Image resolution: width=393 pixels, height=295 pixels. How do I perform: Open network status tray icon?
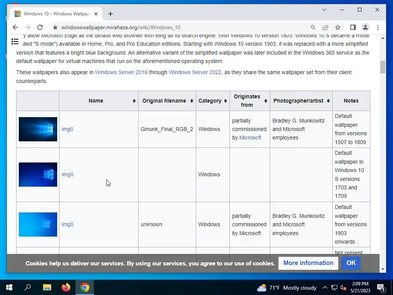334,287
